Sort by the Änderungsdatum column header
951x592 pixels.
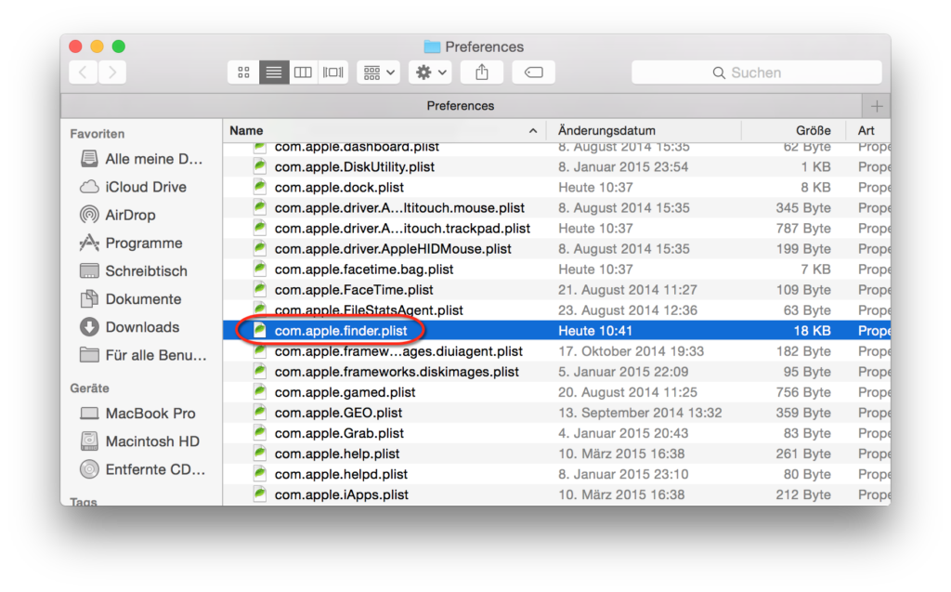coord(645,130)
